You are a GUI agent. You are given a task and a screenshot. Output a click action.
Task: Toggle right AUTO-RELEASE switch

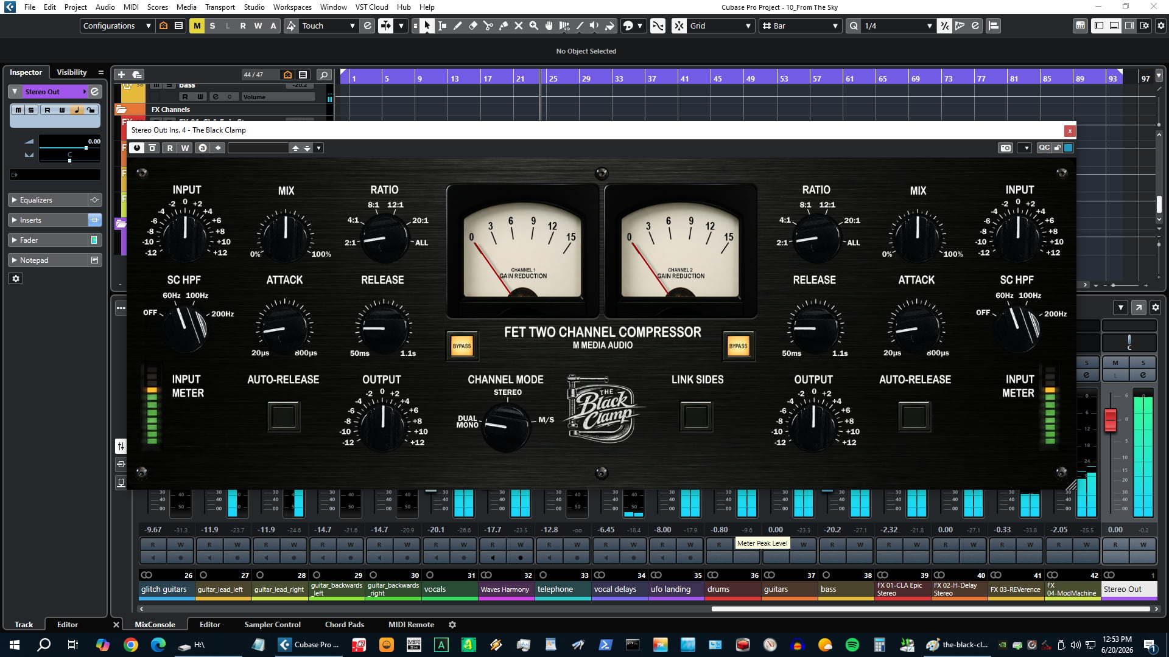coord(914,417)
